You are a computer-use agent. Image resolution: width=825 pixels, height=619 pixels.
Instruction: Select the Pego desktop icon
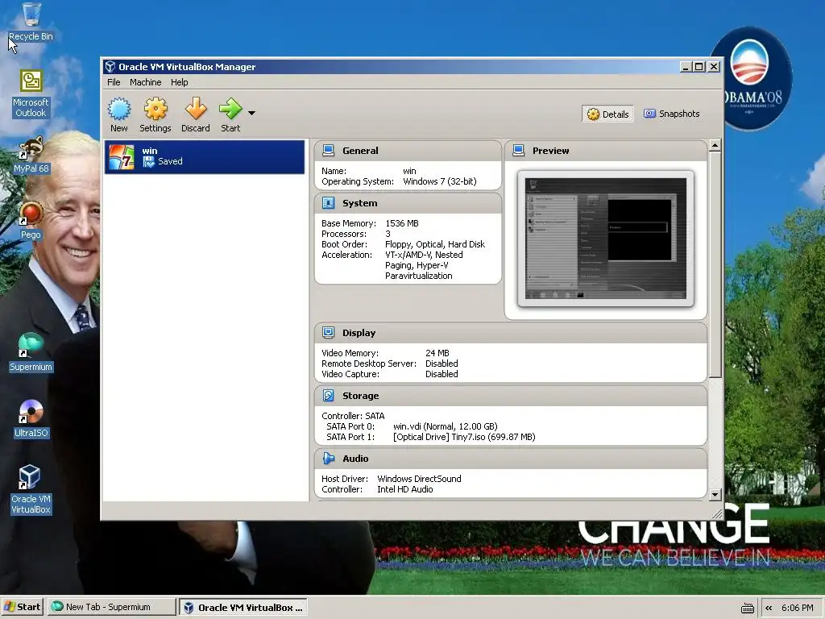click(x=31, y=221)
